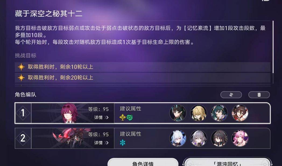The height and width of the screenshot is (166, 282).
Task: Select the Wind element icon in team 1
Action: (129, 118)
